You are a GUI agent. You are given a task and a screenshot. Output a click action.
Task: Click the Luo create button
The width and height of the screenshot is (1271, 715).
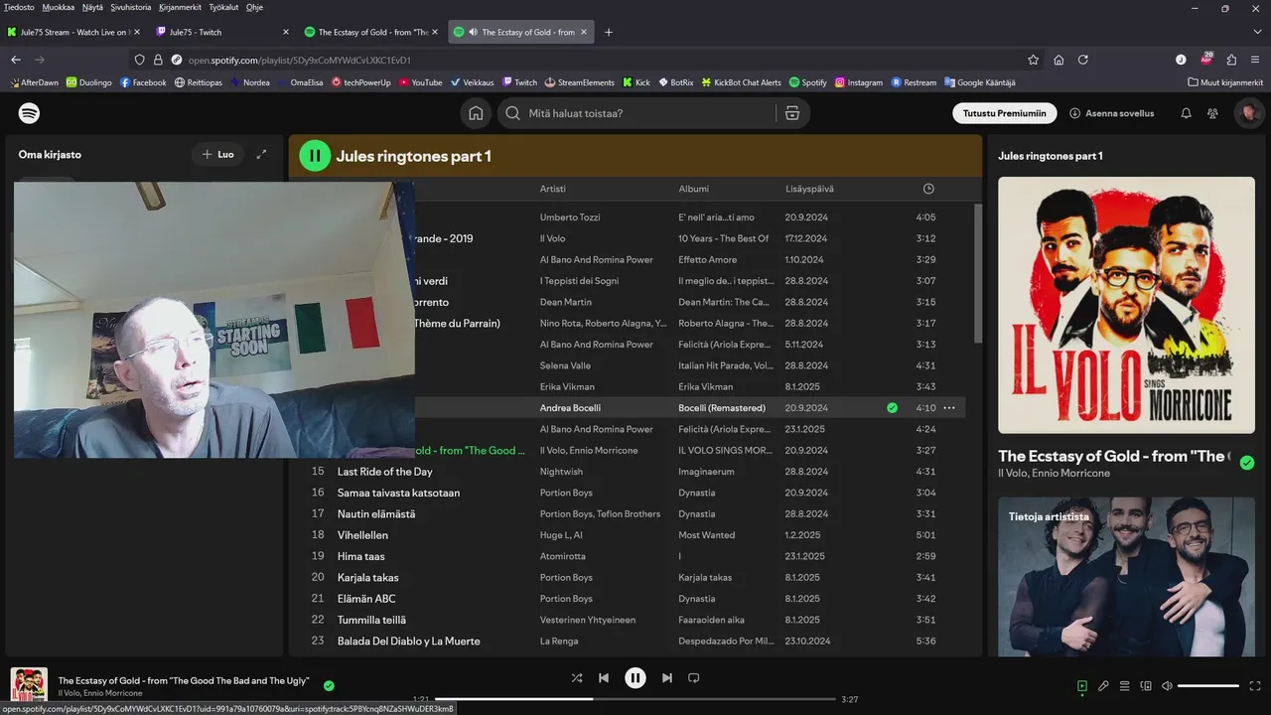tap(217, 155)
